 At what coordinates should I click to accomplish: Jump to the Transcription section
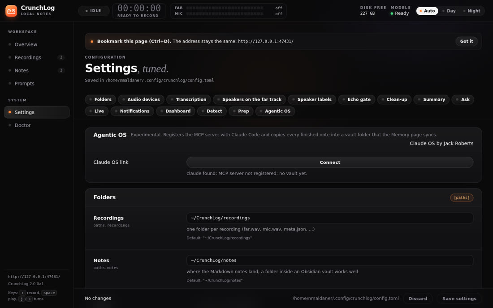coord(188,99)
